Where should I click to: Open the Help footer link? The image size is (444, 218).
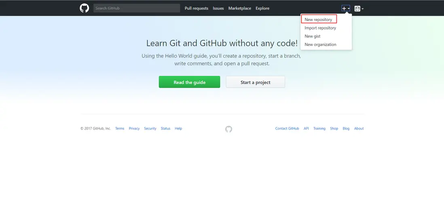[178, 128]
